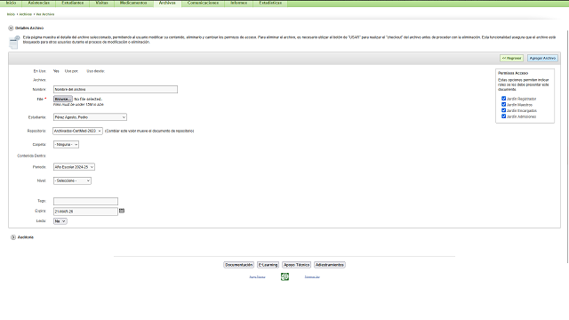This screenshot has width=569, height=320.
Task: Open the Adiestramientos footer button
Action: coord(330,265)
